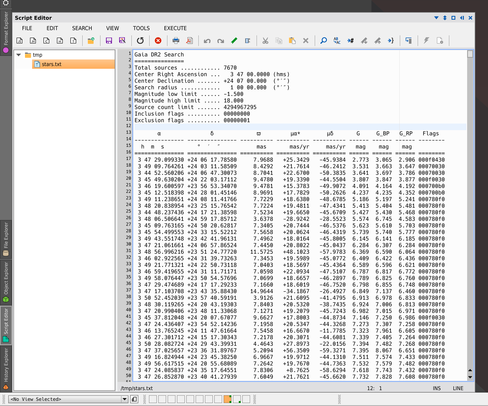
Task: Create a new H header file
Action: (60, 41)
